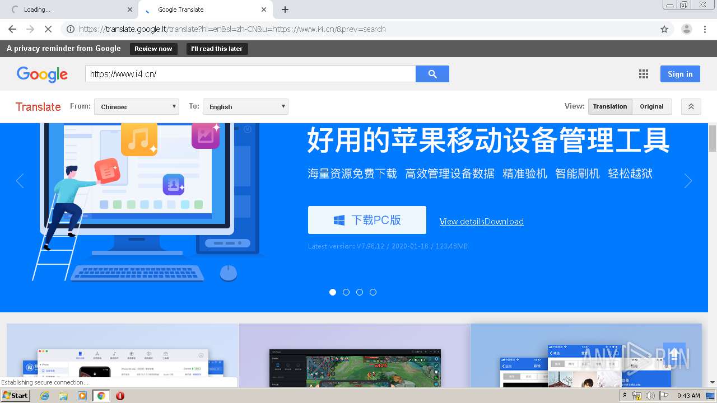This screenshot has width=717, height=403.
Task: Open the To language dropdown
Action: [x=245, y=106]
